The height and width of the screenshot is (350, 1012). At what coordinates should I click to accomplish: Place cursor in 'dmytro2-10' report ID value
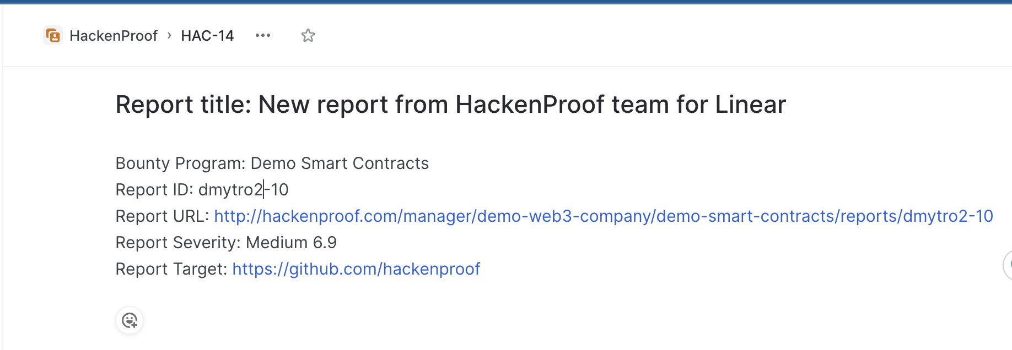243,190
